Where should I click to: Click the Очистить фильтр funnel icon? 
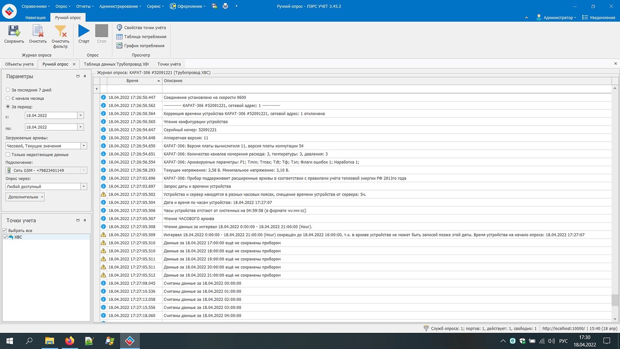pyautogui.click(x=60, y=31)
